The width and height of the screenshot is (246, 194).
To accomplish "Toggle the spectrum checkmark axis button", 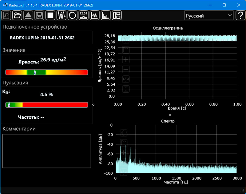I will coord(124,133).
